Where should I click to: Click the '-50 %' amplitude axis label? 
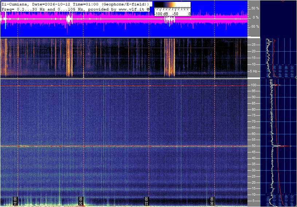tap(255, 27)
